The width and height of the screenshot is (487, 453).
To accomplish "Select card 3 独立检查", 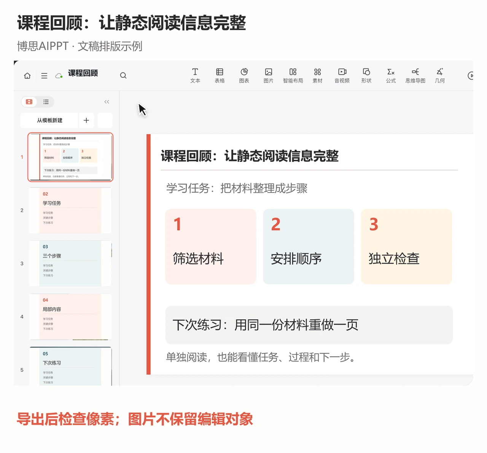I will point(406,247).
